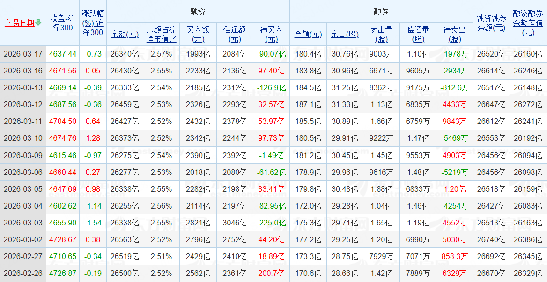Click the green sort arrow beside 交易日期

click(x=38, y=23)
